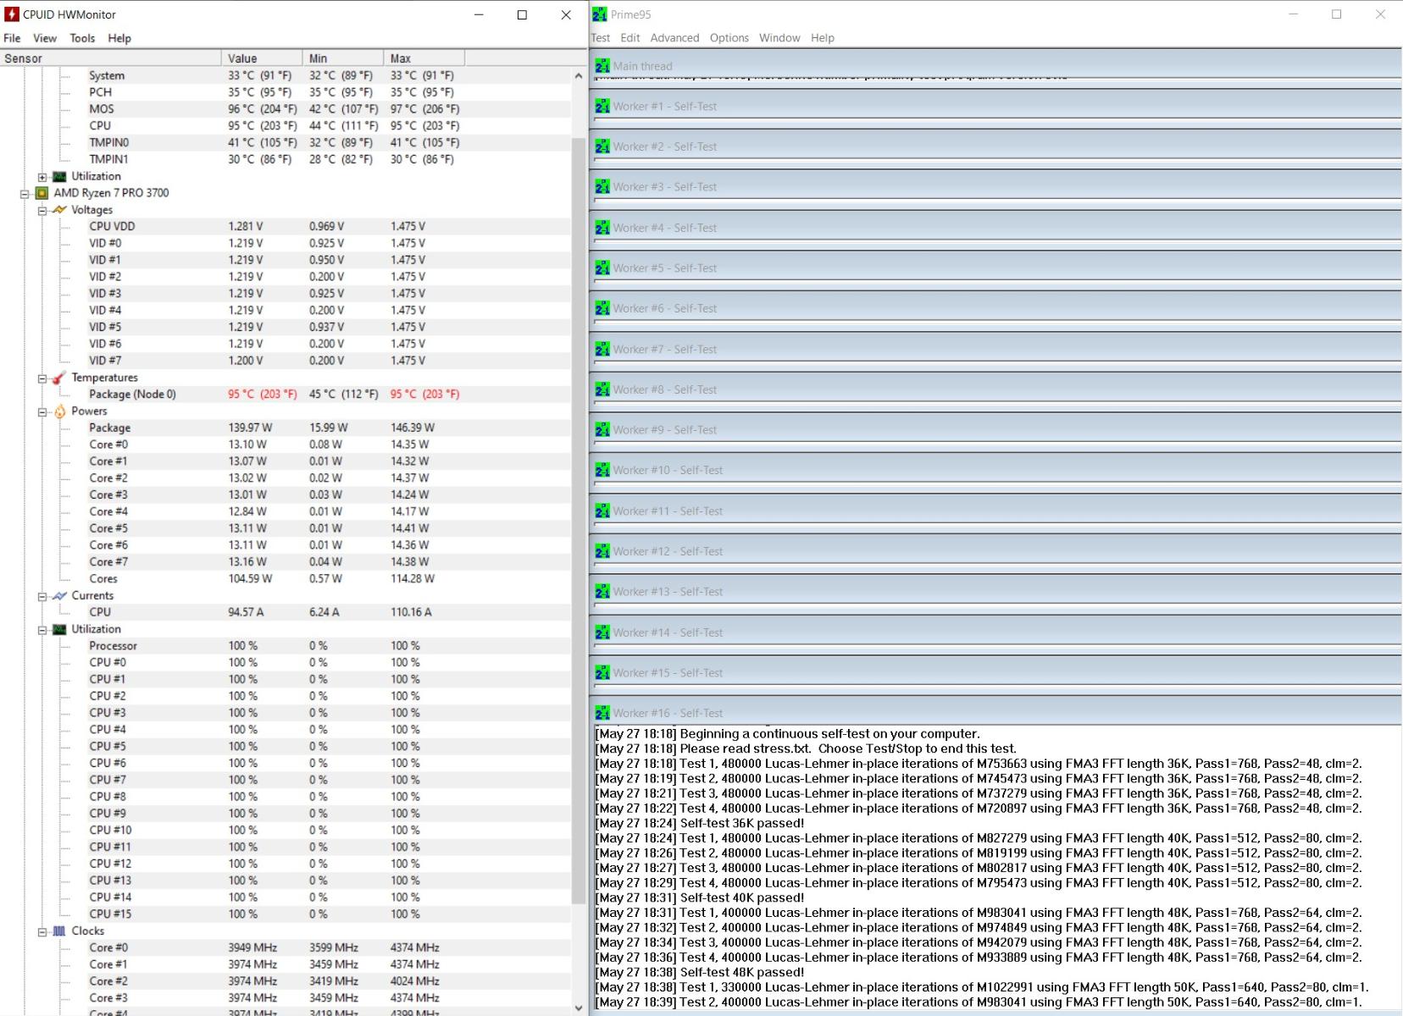Open the Options menu in Prime95

pos(729,38)
